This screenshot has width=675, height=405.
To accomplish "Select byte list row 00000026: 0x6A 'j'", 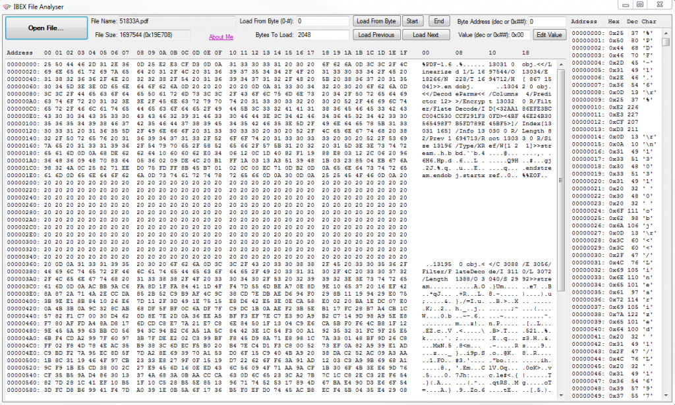I will [x=613, y=225].
